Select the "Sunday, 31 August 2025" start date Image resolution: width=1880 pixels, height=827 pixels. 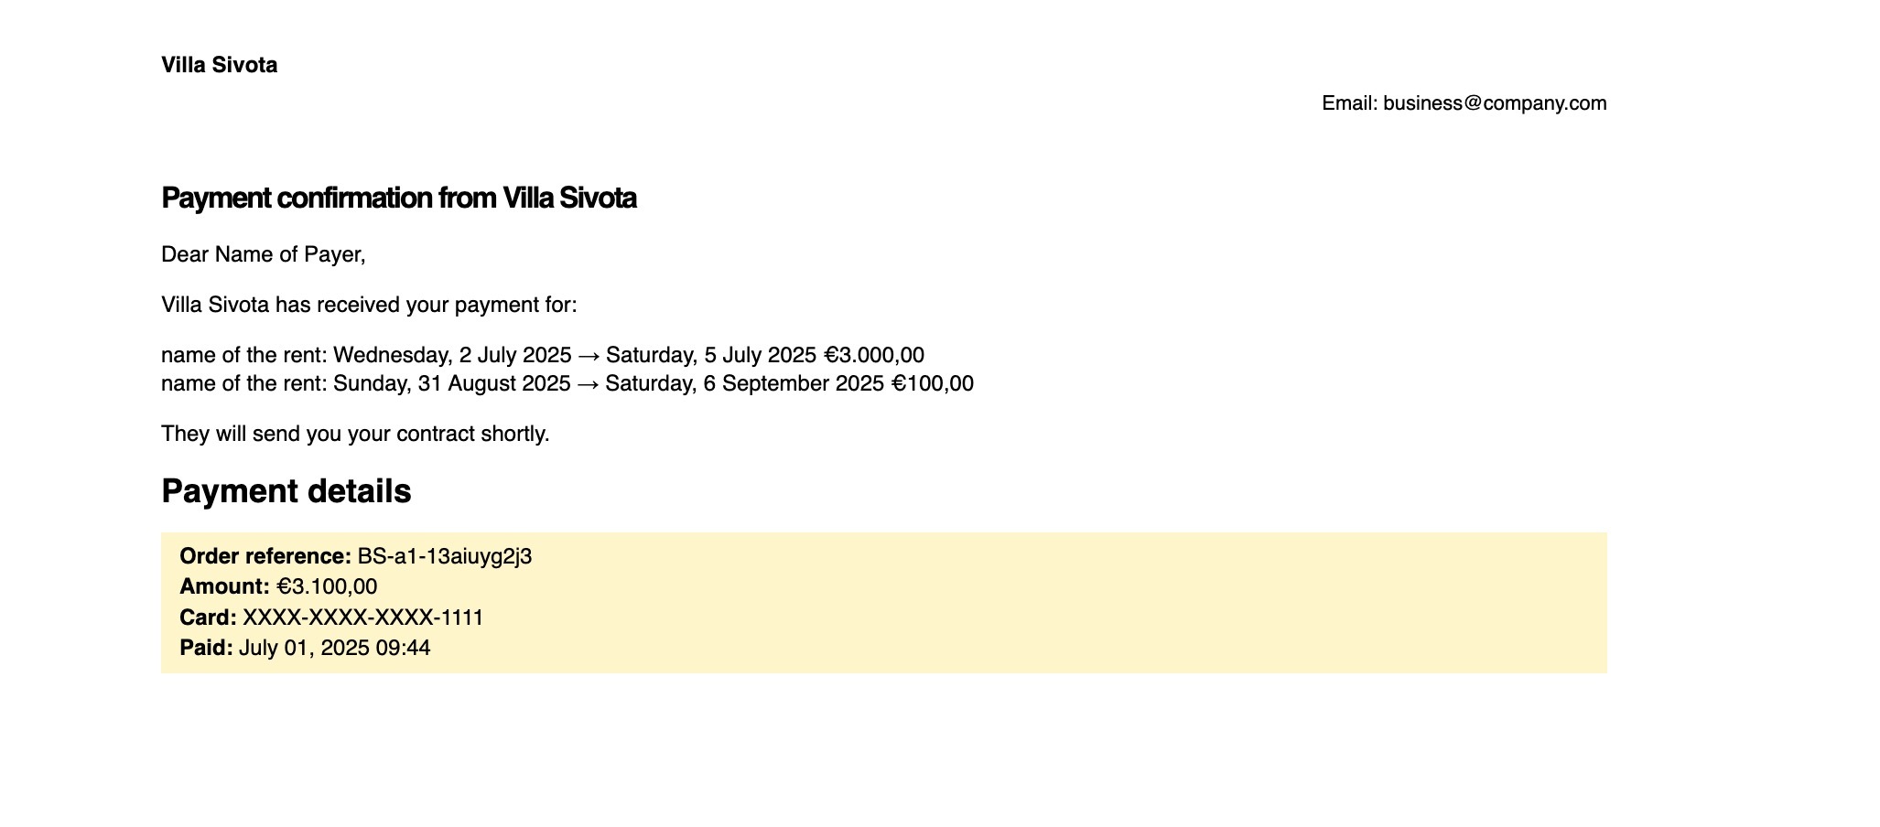452,383
